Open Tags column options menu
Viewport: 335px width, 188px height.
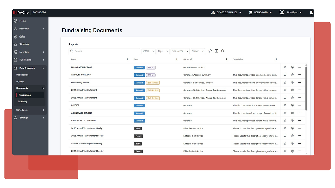coord(177,59)
